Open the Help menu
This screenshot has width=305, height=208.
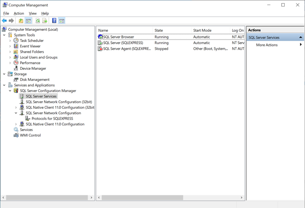(x=45, y=13)
